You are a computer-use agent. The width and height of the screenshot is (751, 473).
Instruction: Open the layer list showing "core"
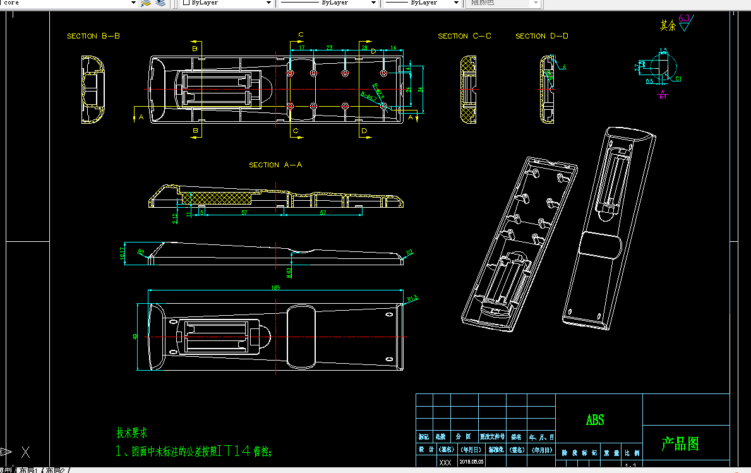pos(133,3)
